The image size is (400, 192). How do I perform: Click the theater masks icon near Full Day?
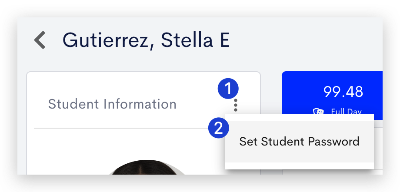pos(318,112)
